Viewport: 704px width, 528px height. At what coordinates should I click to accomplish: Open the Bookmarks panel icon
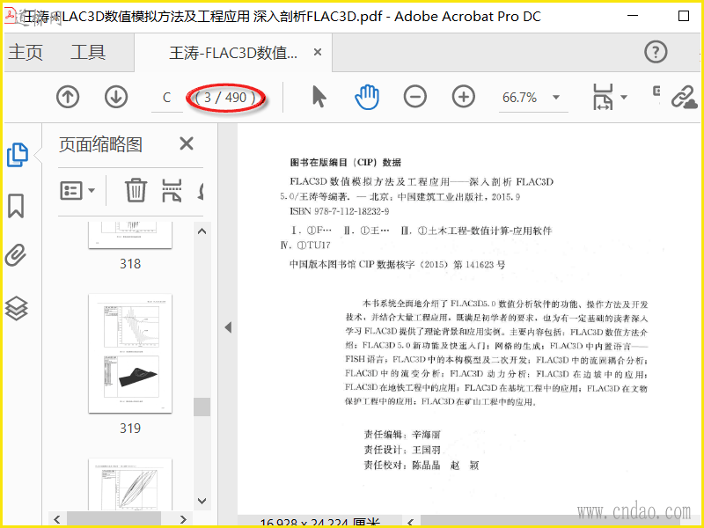(x=16, y=206)
